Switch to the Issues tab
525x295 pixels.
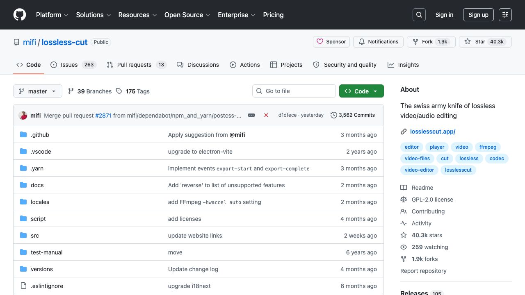point(73,65)
